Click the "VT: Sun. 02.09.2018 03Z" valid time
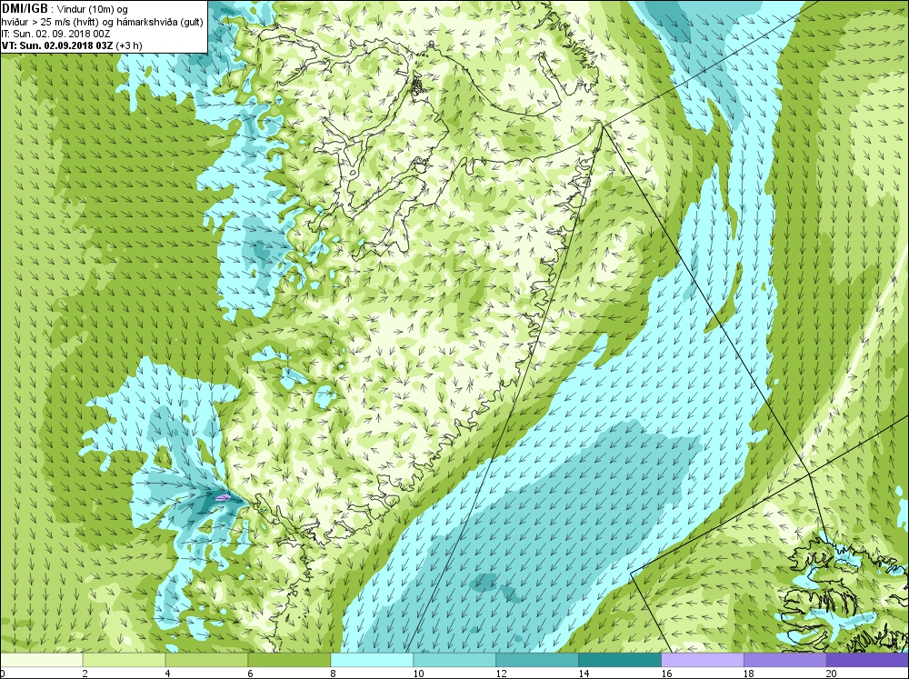This screenshot has width=909, height=679. (x=57, y=45)
